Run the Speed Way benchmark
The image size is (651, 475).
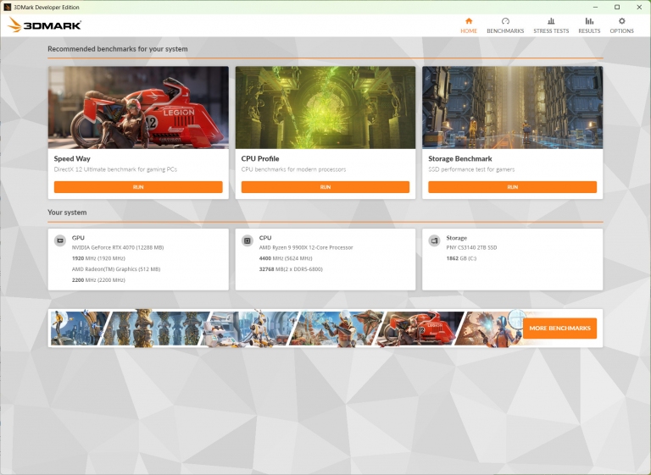[x=138, y=187]
